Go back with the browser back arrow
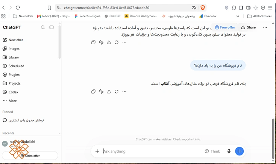The image size is (276, 164). click(x=3, y=8)
